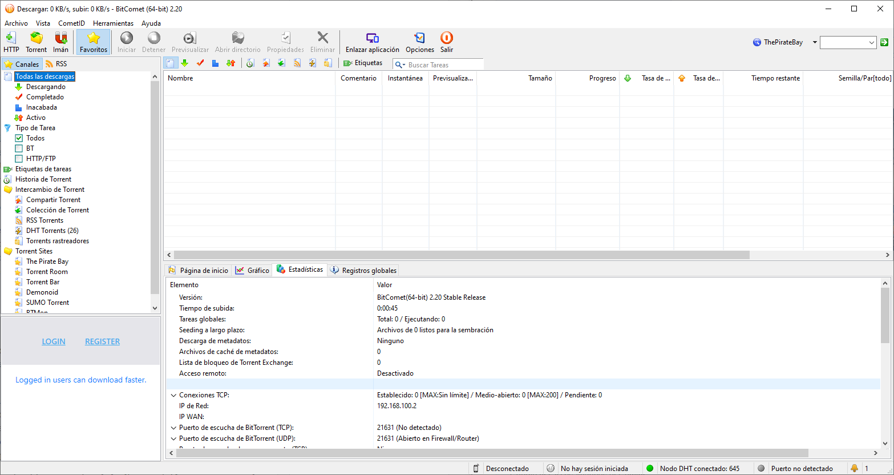894x475 pixels.
Task: Click the Etiquetas tags button
Action: pyautogui.click(x=363, y=63)
